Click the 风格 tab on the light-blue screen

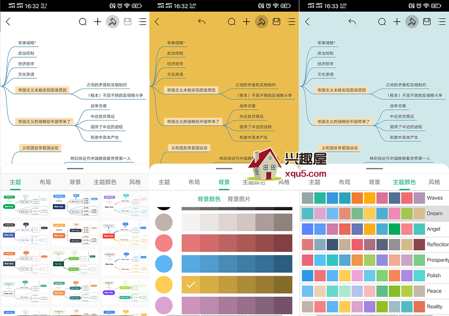click(x=434, y=182)
